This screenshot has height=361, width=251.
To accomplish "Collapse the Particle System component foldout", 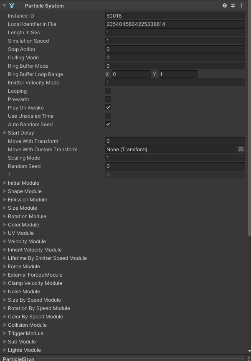I will click(x=5, y=5).
